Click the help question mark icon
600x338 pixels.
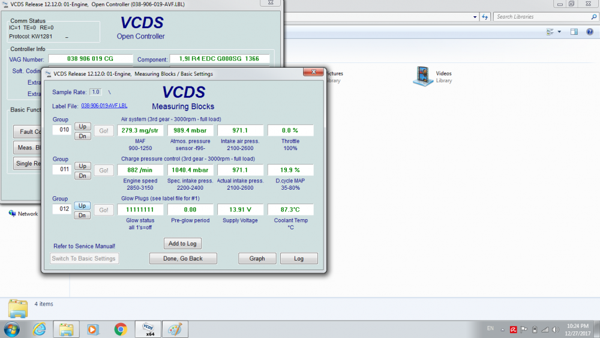pyautogui.click(x=589, y=32)
